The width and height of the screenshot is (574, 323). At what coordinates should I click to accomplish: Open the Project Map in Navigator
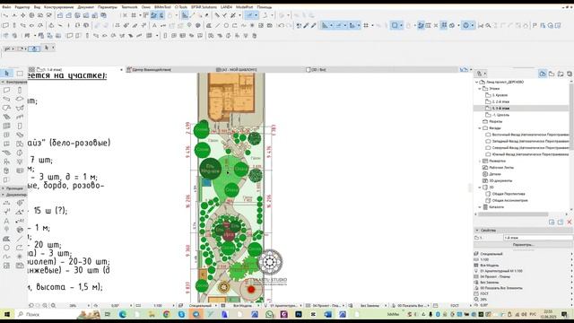coord(543,74)
